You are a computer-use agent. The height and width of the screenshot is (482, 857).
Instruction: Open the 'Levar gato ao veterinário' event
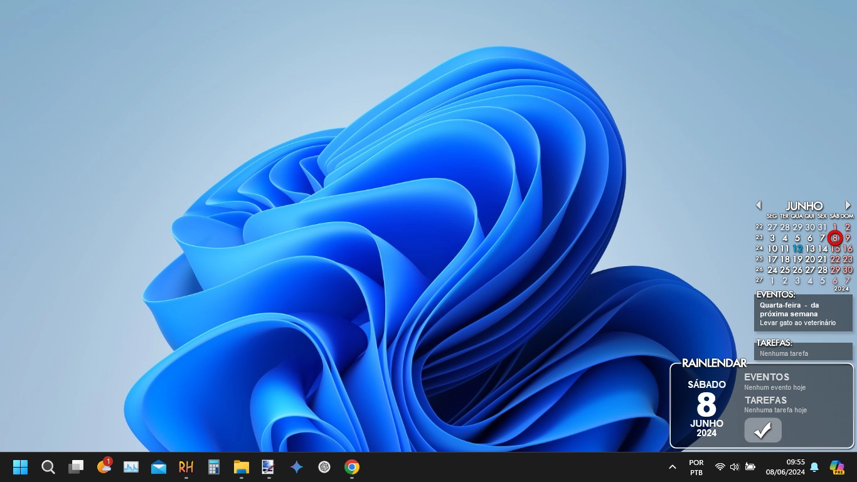pos(797,323)
